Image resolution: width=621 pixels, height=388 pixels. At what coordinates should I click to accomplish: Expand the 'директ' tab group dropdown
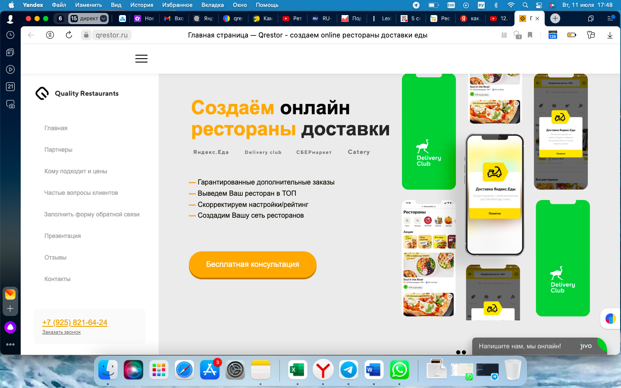tap(103, 19)
